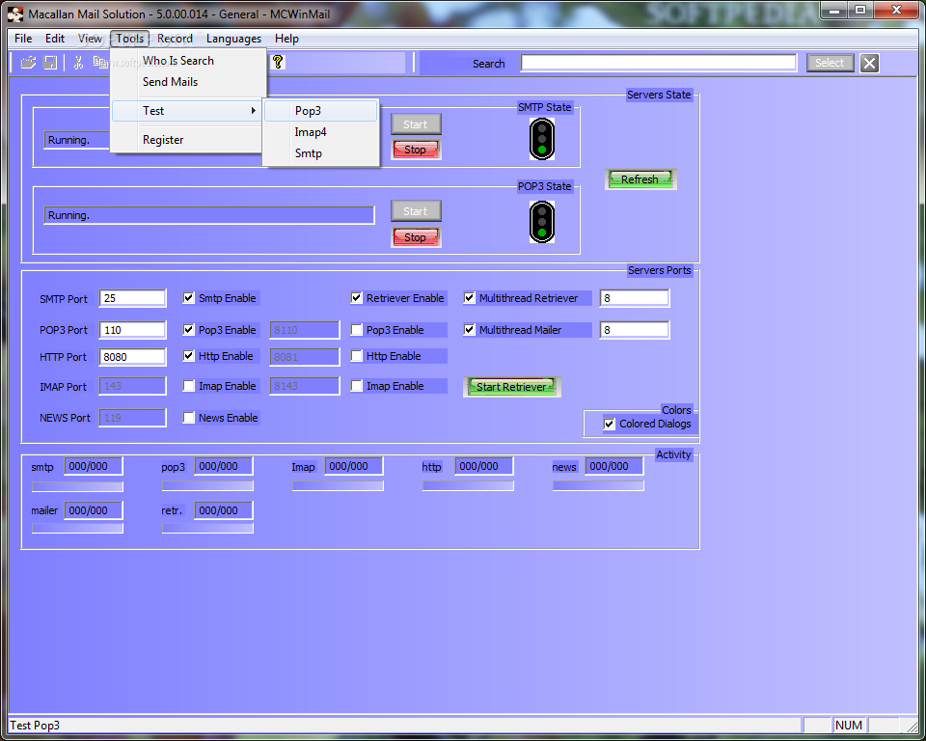The height and width of the screenshot is (741, 926).
Task: Toggle the Multithread Retriever checkbox
Action: [x=469, y=298]
